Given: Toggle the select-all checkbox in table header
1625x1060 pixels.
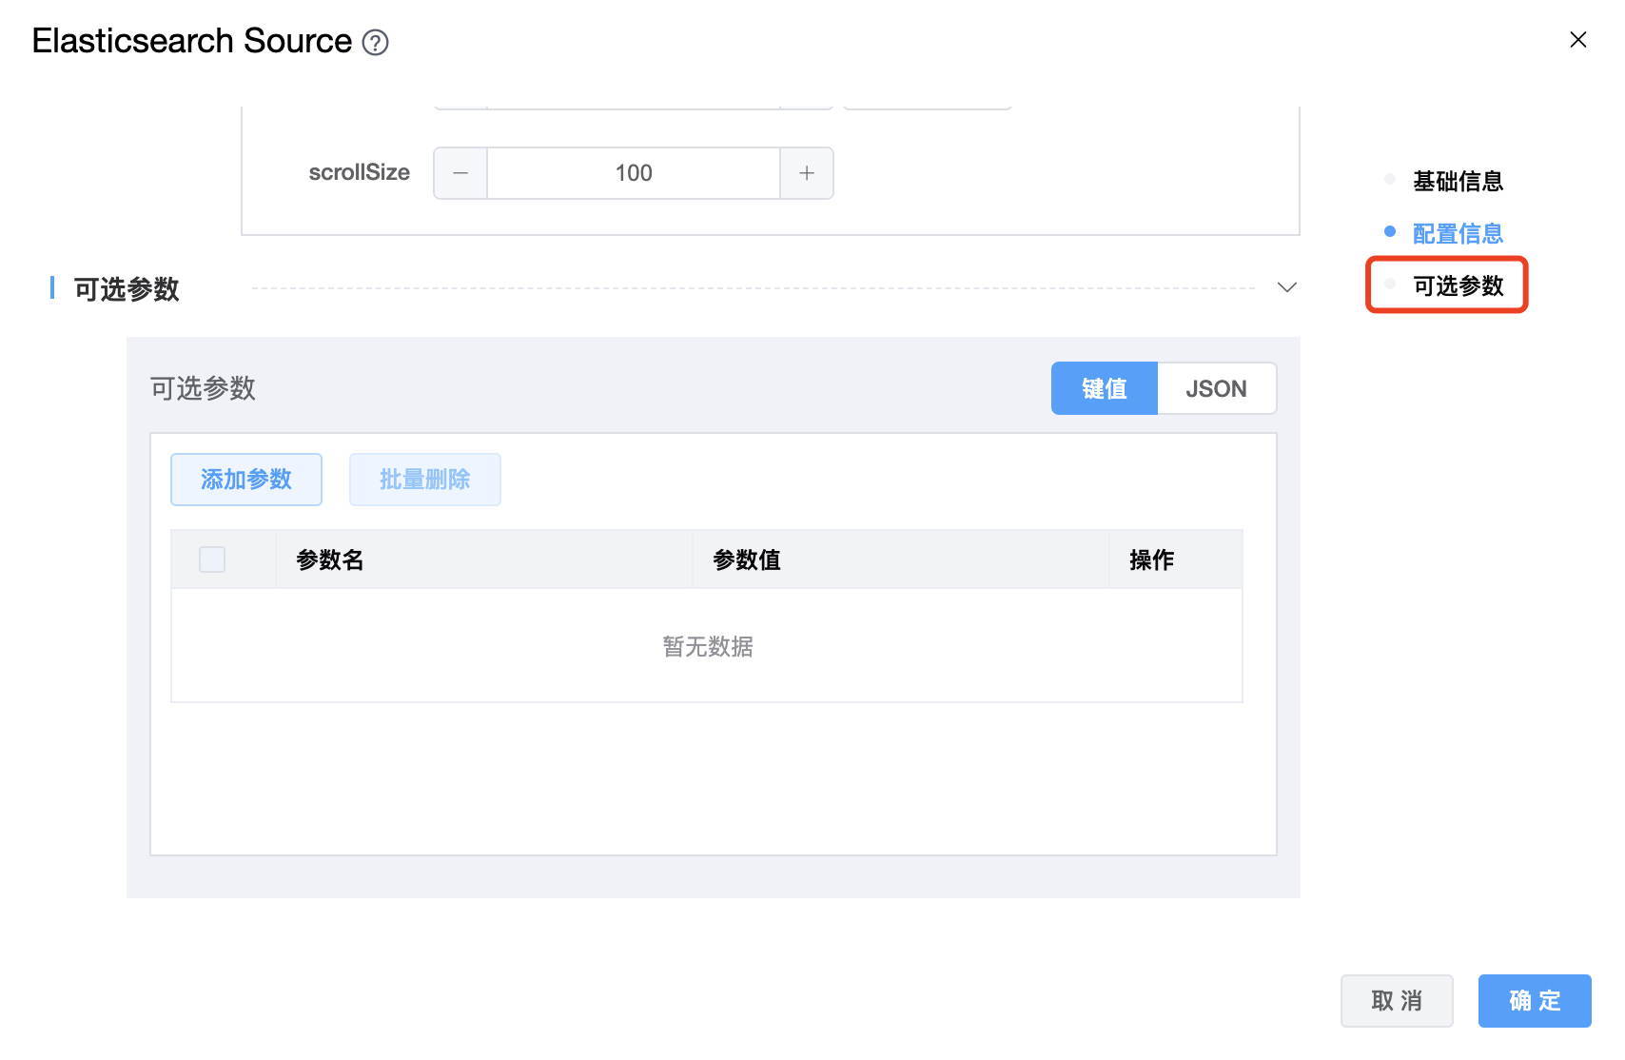Looking at the screenshot, I should coord(212,559).
